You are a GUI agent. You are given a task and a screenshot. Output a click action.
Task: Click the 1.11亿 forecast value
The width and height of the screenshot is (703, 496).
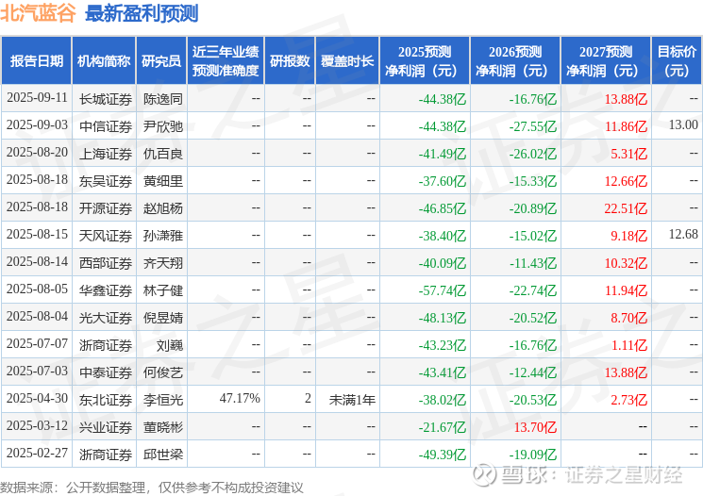(x=628, y=345)
